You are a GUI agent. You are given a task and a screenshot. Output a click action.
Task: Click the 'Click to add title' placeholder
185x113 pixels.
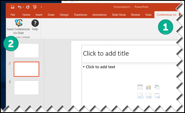point(130,54)
